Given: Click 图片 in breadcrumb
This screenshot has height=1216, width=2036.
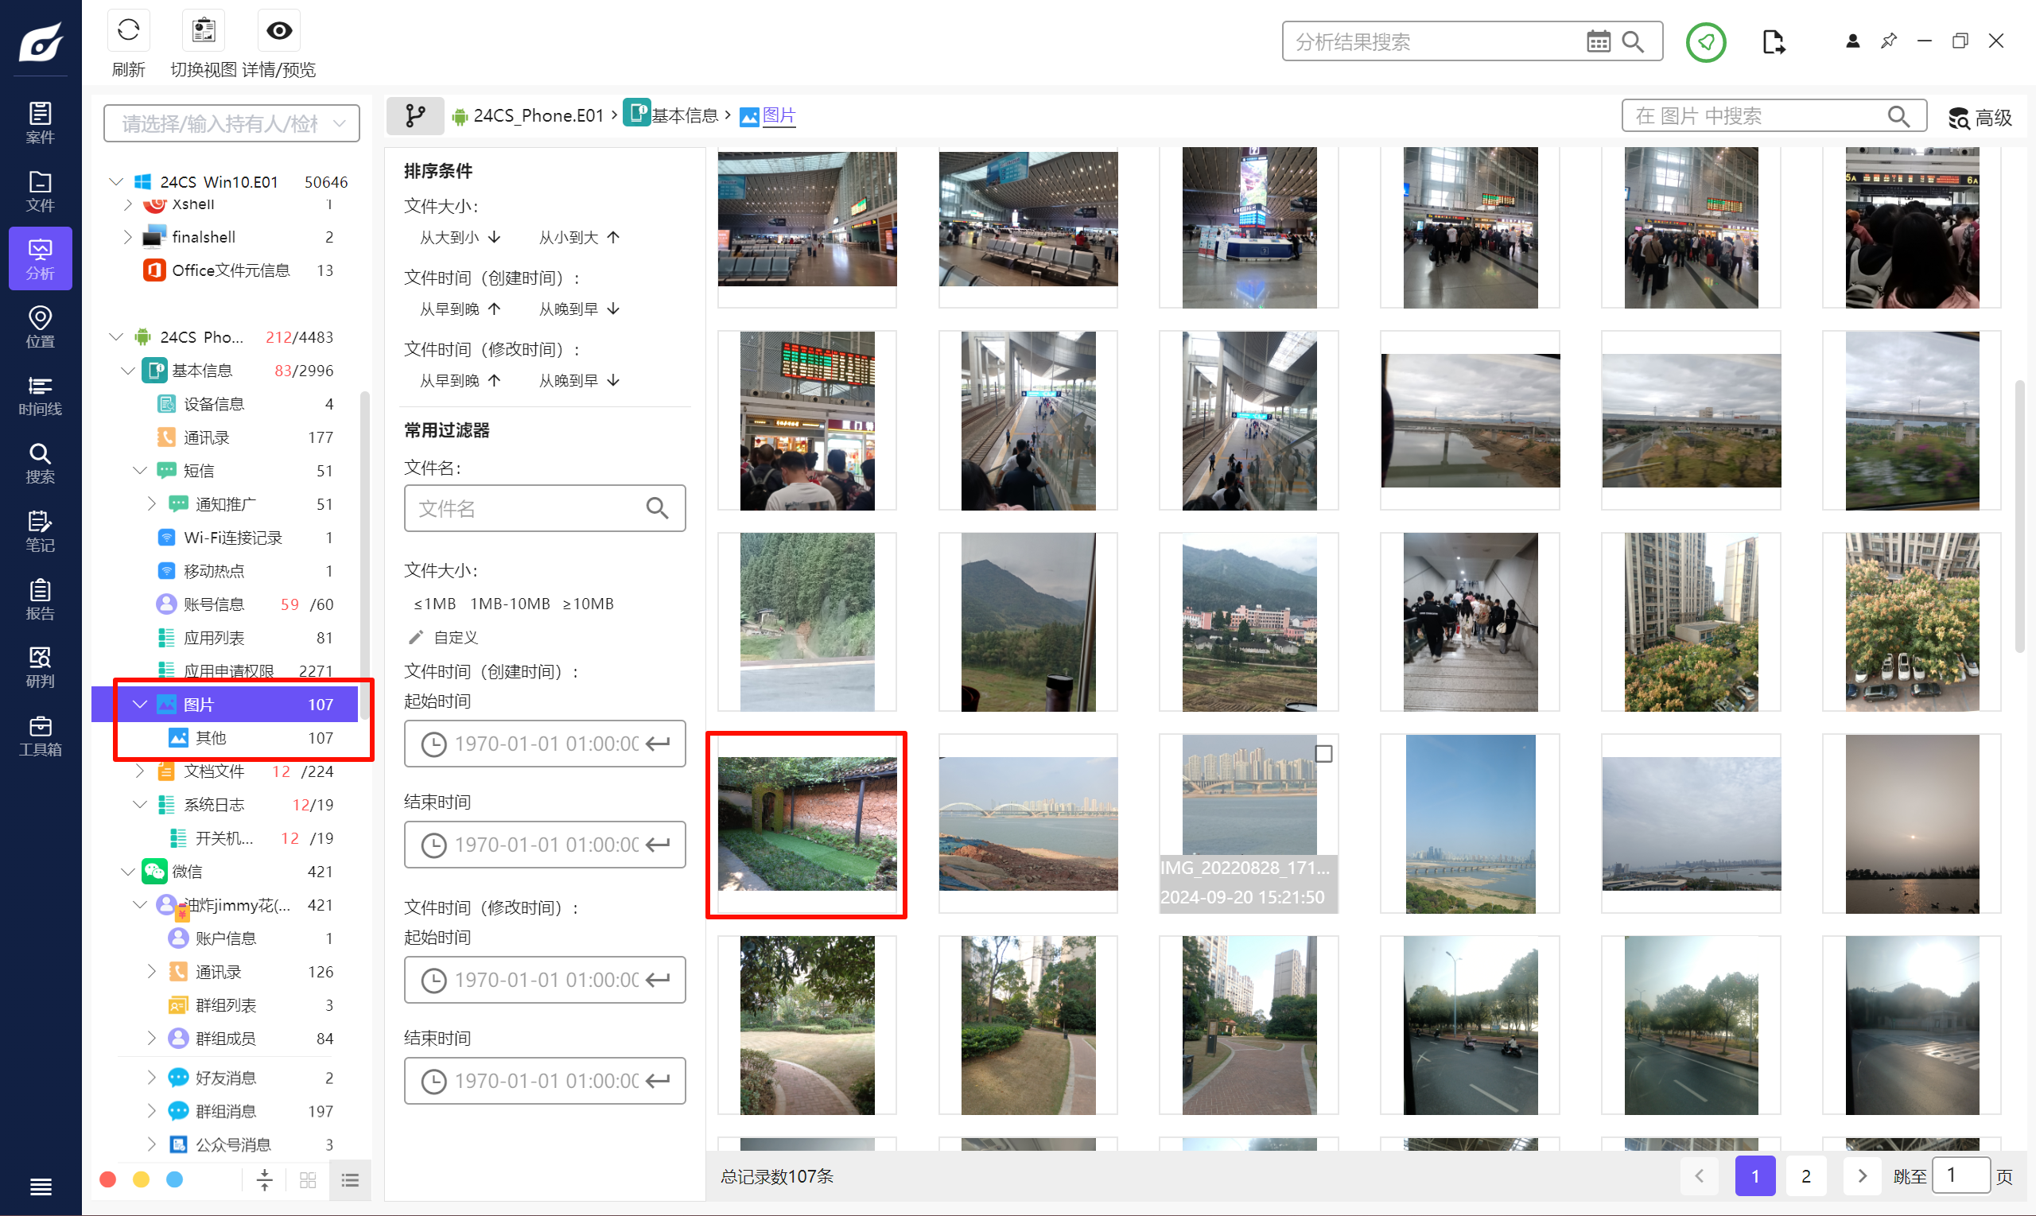Looking at the screenshot, I should tap(779, 115).
